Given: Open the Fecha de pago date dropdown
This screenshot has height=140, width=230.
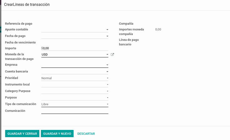Looking at the screenshot, I should (107, 36).
